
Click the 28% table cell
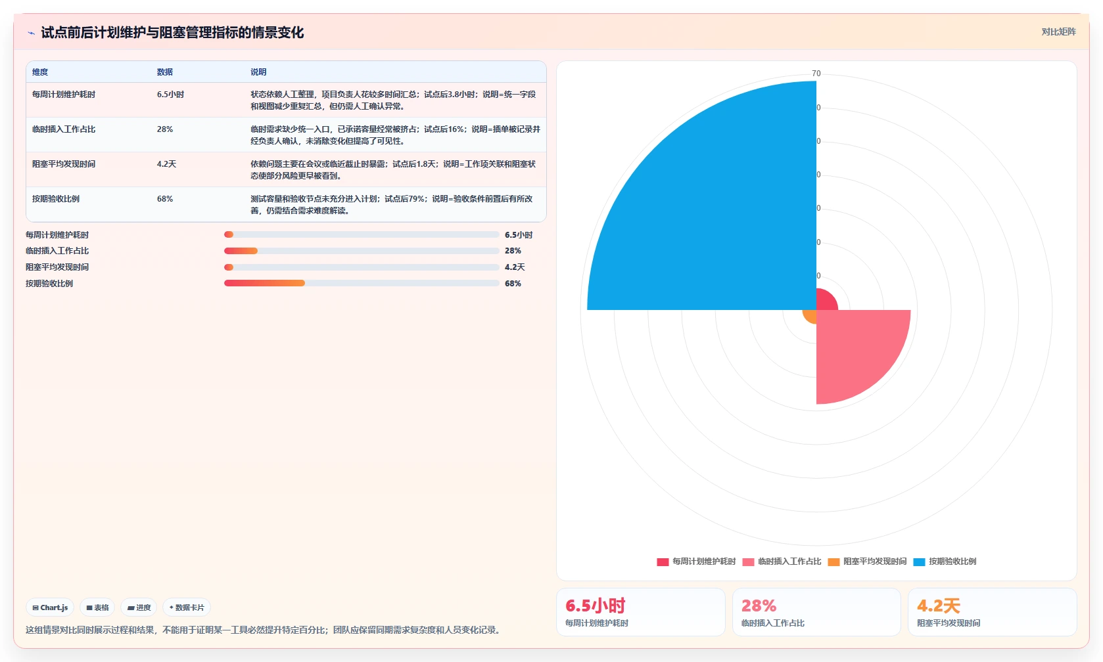point(165,129)
